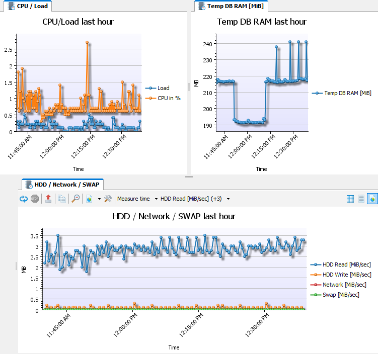Click the refresh icon in HDD toolbar
This screenshot has width=378, height=354.
(x=23, y=199)
